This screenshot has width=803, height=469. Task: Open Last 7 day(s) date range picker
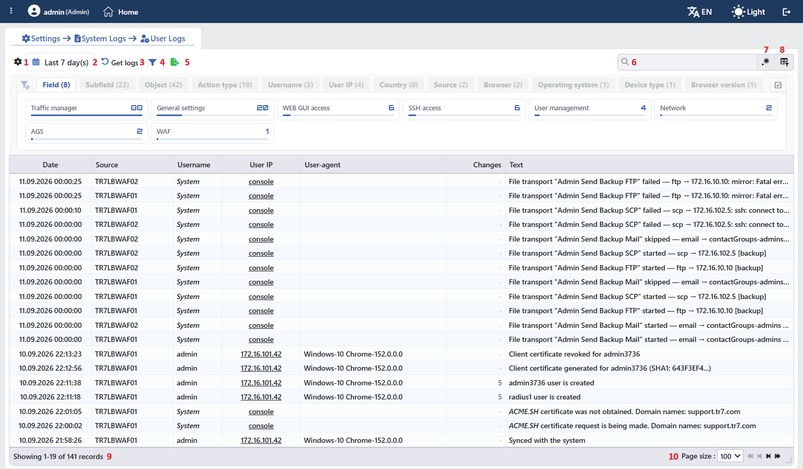pos(62,62)
